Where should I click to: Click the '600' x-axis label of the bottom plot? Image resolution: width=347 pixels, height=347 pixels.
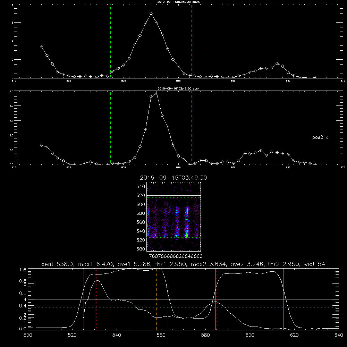tap(250, 335)
